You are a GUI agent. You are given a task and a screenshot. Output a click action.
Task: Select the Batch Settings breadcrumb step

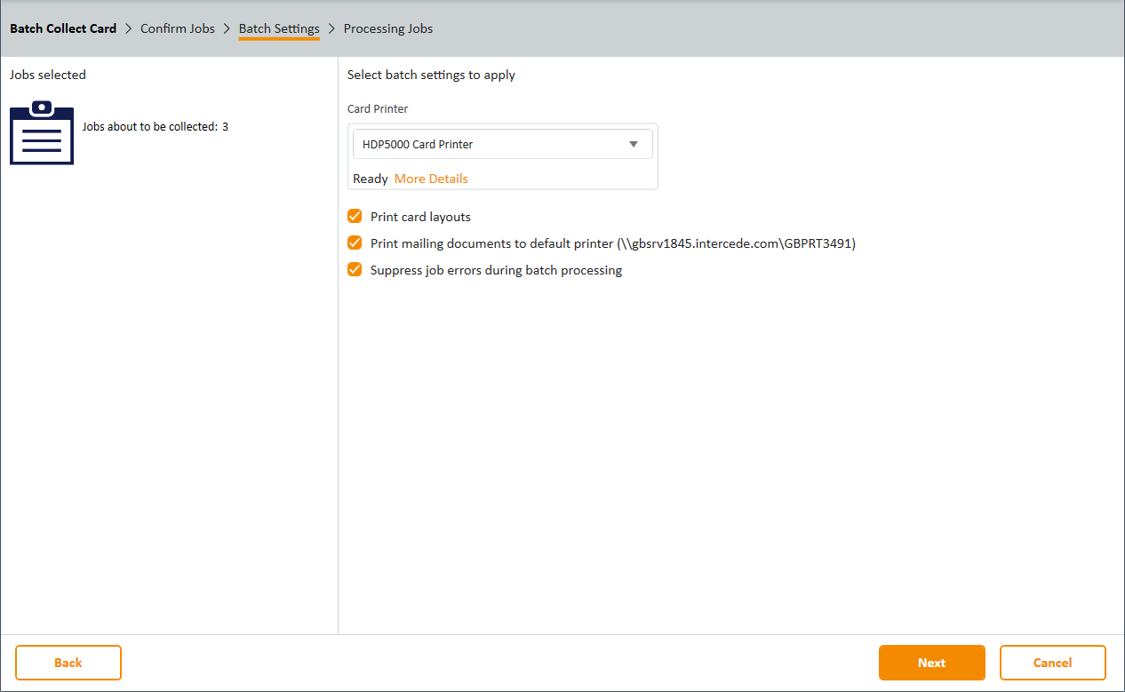(279, 28)
